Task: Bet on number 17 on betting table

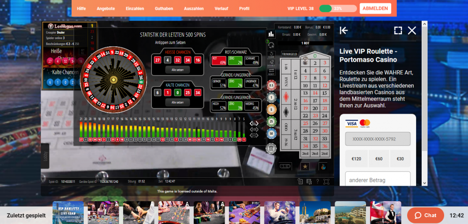Action: [315, 101]
